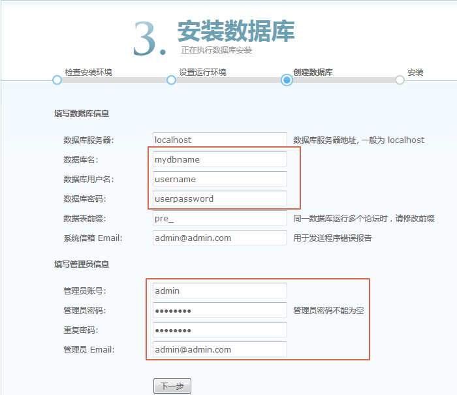This screenshot has height=395, width=457.
Task: Click the hint 用于发送程序错误报告
Action: (x=332, y=238)
